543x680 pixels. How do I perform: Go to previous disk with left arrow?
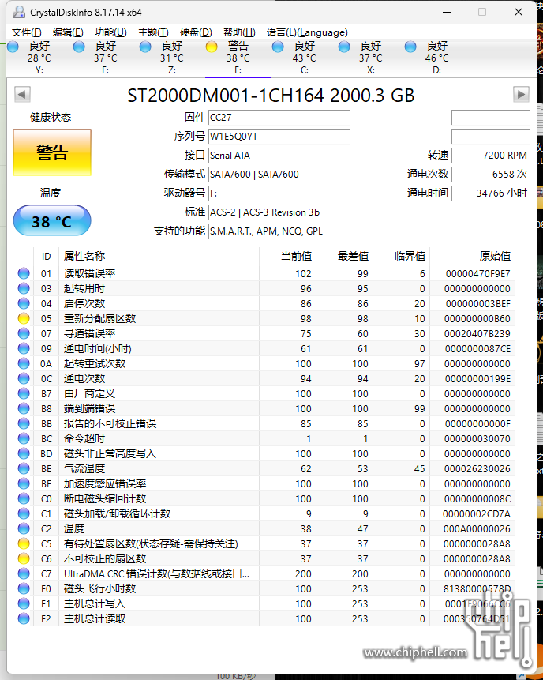click(22, 94)
